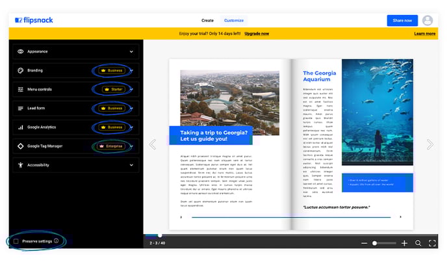Click the Branding palette icon
The height and width of the screenshot is (262, 447).
coord(21,70)
